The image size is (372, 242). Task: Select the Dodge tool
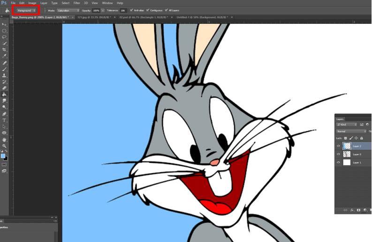pos(4,107)
